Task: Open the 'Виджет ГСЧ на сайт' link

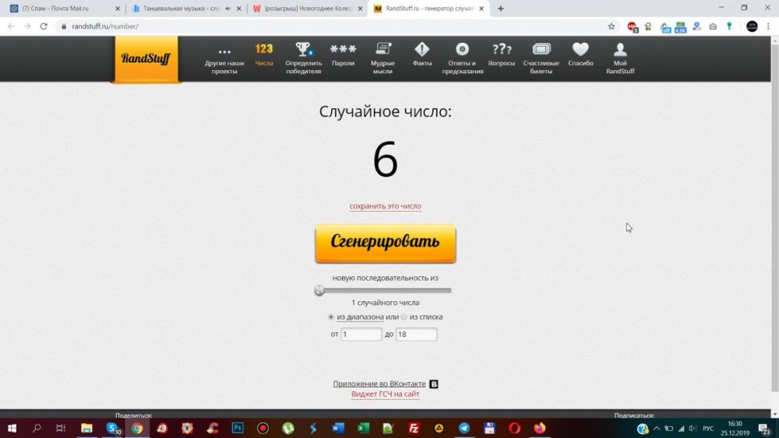Action: point(385,394)
